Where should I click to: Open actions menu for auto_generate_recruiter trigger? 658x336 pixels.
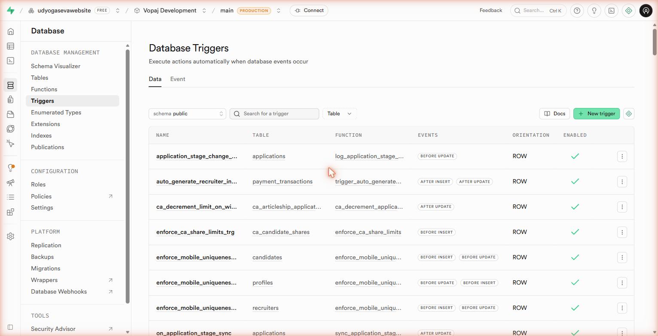[622, 182]
